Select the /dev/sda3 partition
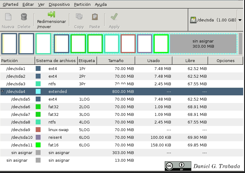245x173 pixels. pos(121,84)
